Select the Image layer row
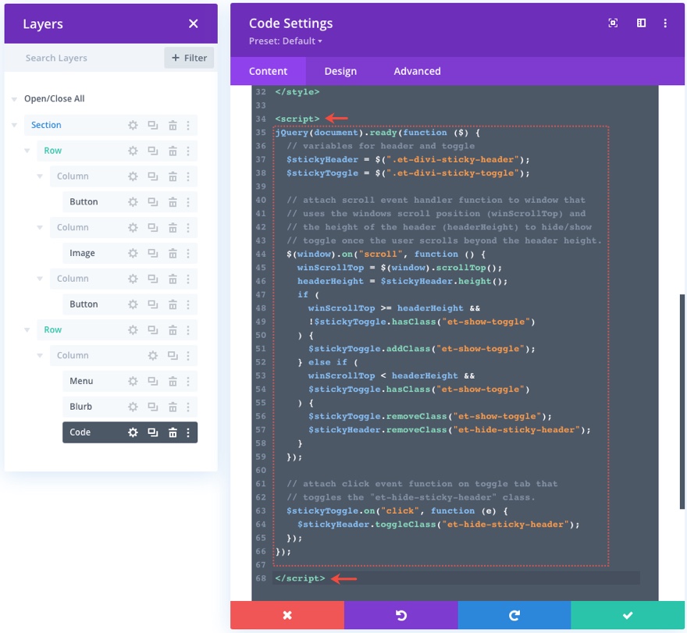This screenshot has width=687, height=633. tap(130, 253)
